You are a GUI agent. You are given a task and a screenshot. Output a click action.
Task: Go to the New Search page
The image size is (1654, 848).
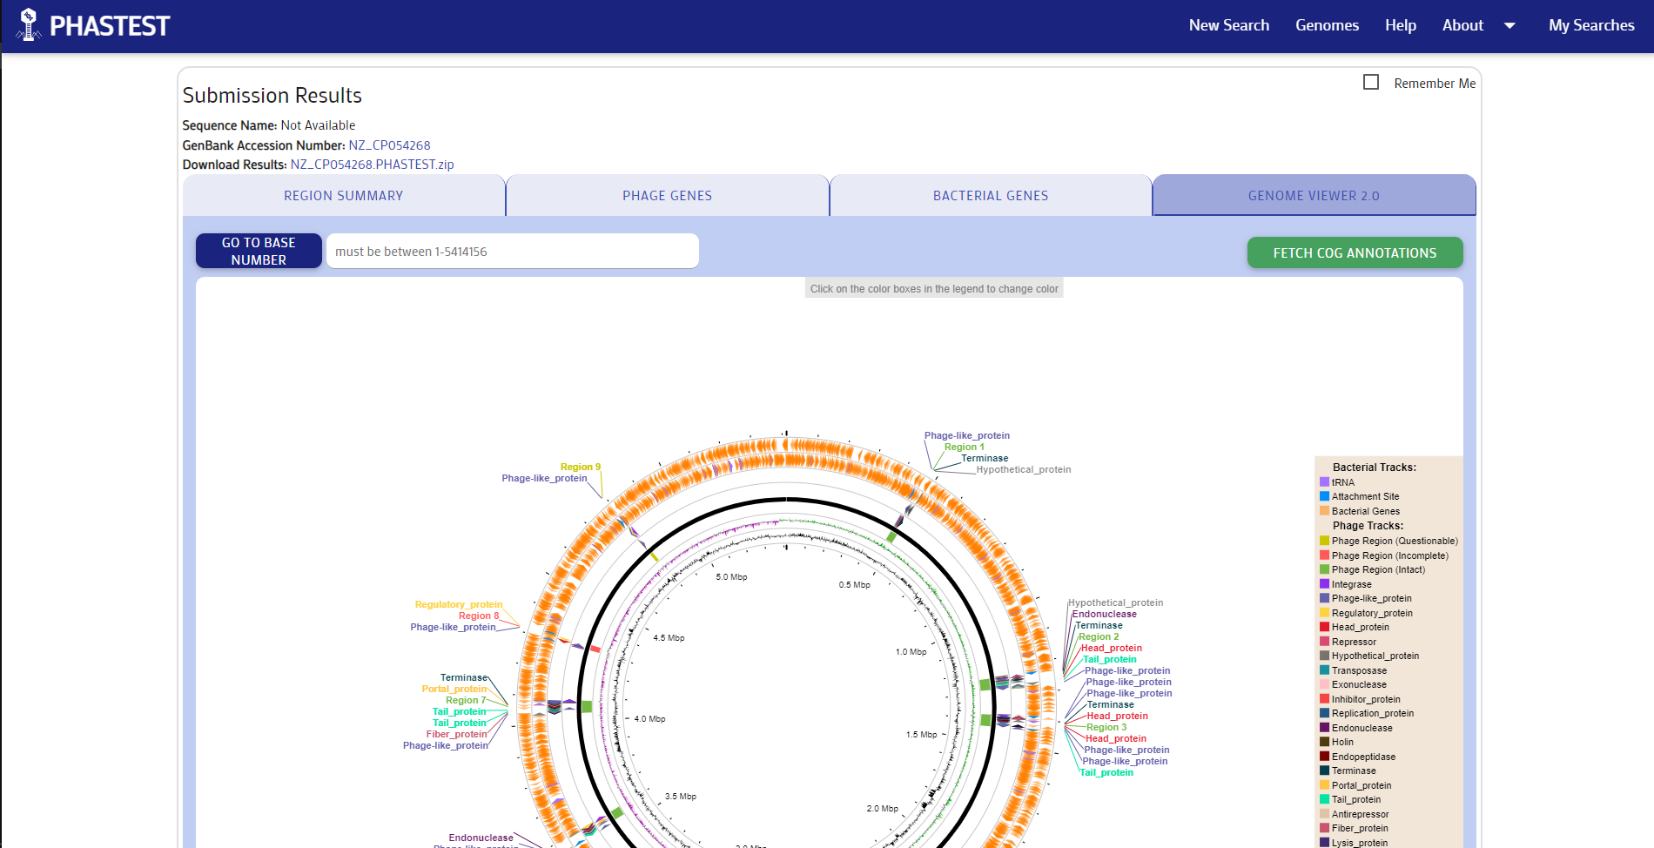[x=1228, y=26]
